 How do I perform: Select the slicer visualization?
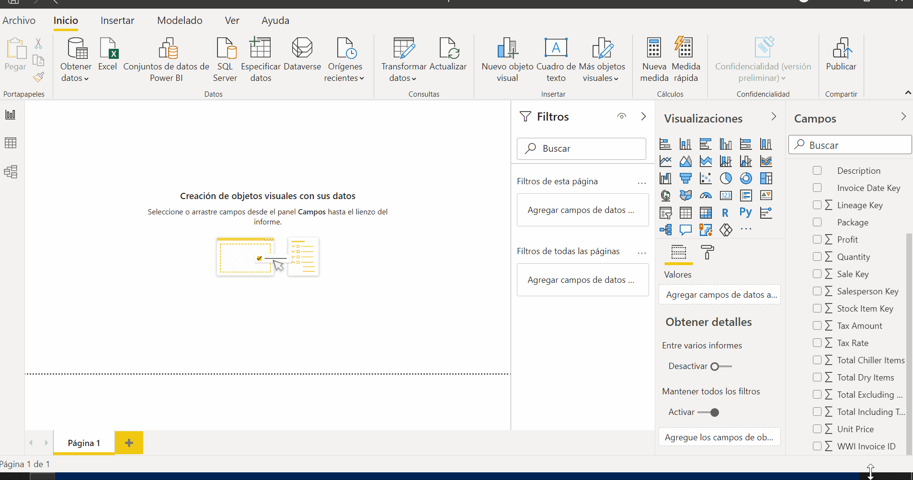tap(666, 213)
